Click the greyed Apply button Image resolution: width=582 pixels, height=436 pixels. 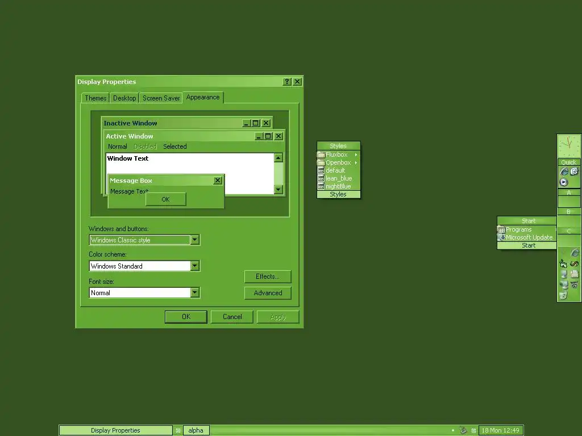click(278, 317)
